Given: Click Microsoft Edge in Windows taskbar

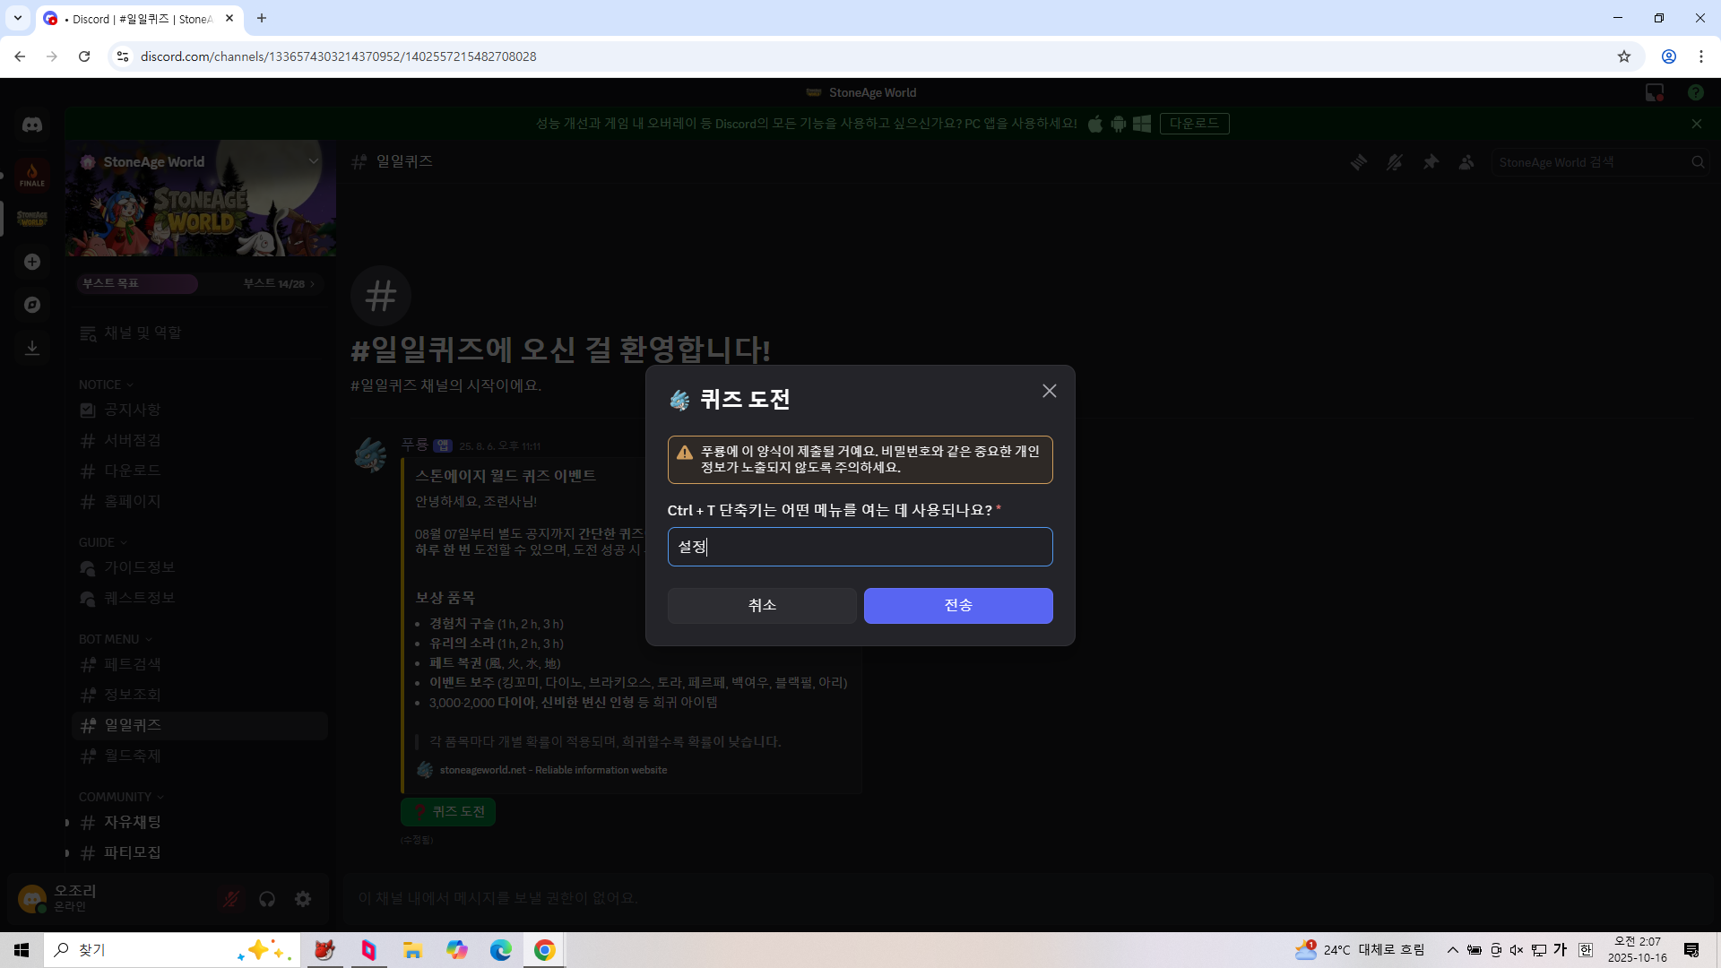Looking at the screenshot, I should [x=500, y=950].
